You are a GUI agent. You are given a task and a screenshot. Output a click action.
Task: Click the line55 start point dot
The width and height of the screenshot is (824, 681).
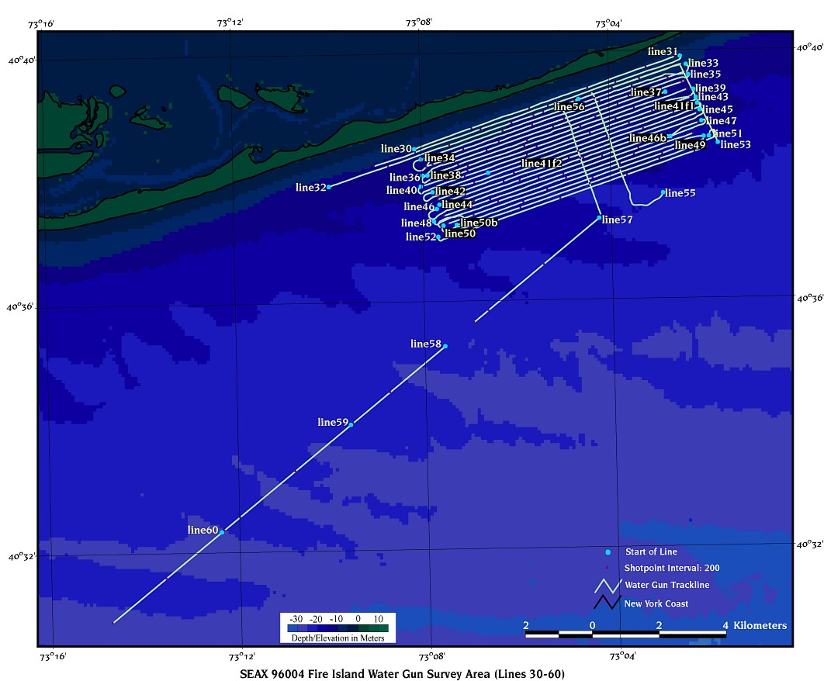pos(663,192)
